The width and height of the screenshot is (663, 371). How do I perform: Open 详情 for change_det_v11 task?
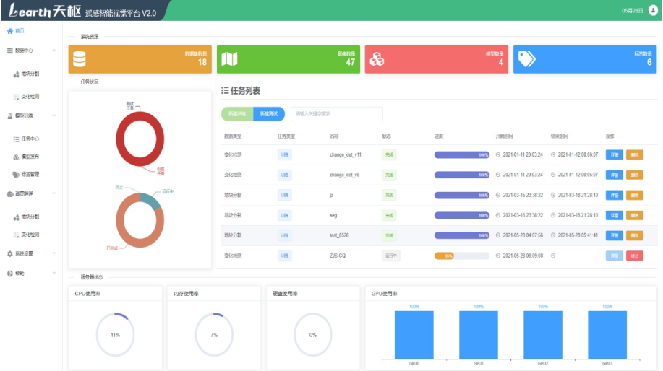click(x=615, y=155)
